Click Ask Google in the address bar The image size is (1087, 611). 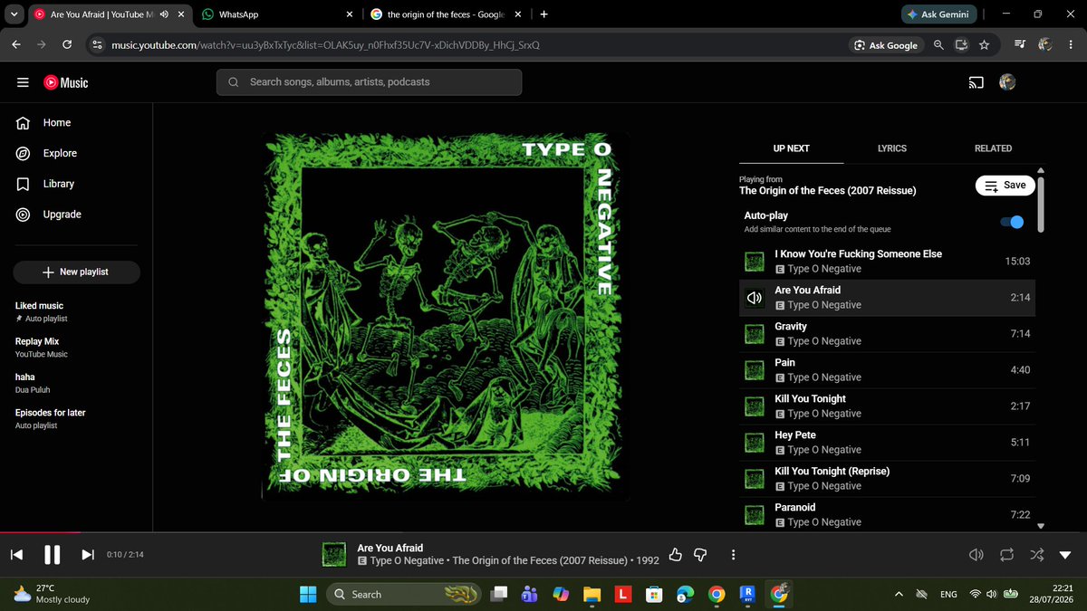(x=886, y=45)
